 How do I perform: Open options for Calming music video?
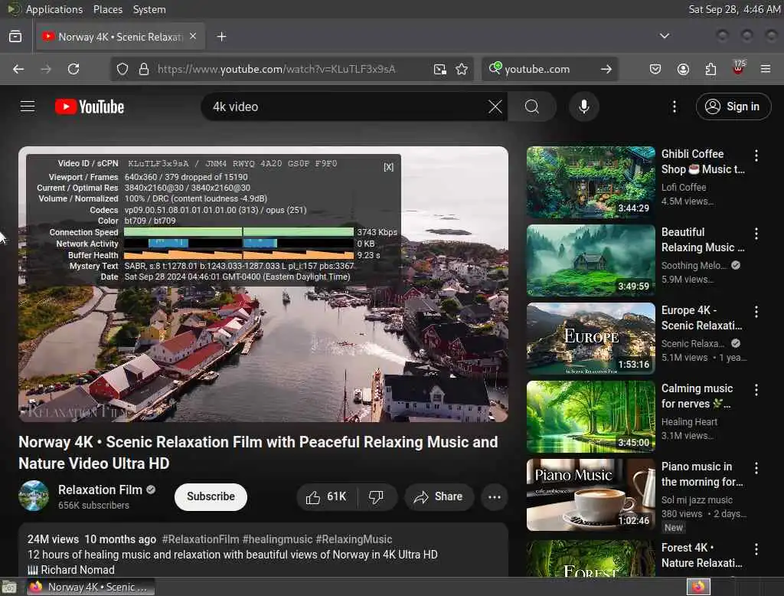(x=756, y=390)
